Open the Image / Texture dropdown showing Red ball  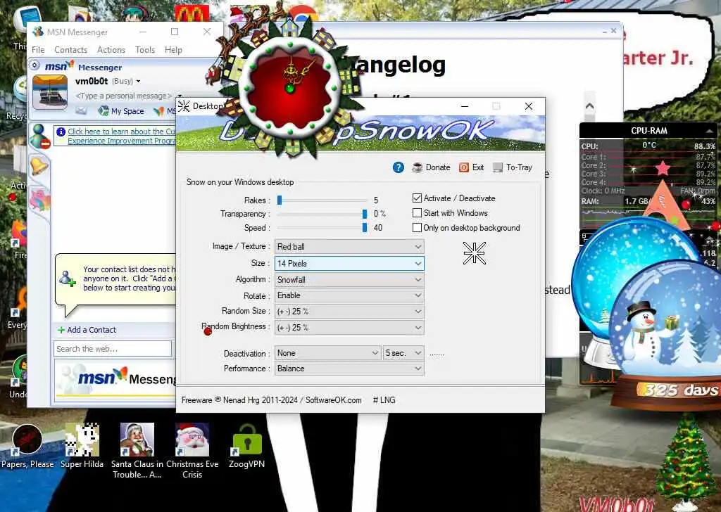click(x=349, y=247)
